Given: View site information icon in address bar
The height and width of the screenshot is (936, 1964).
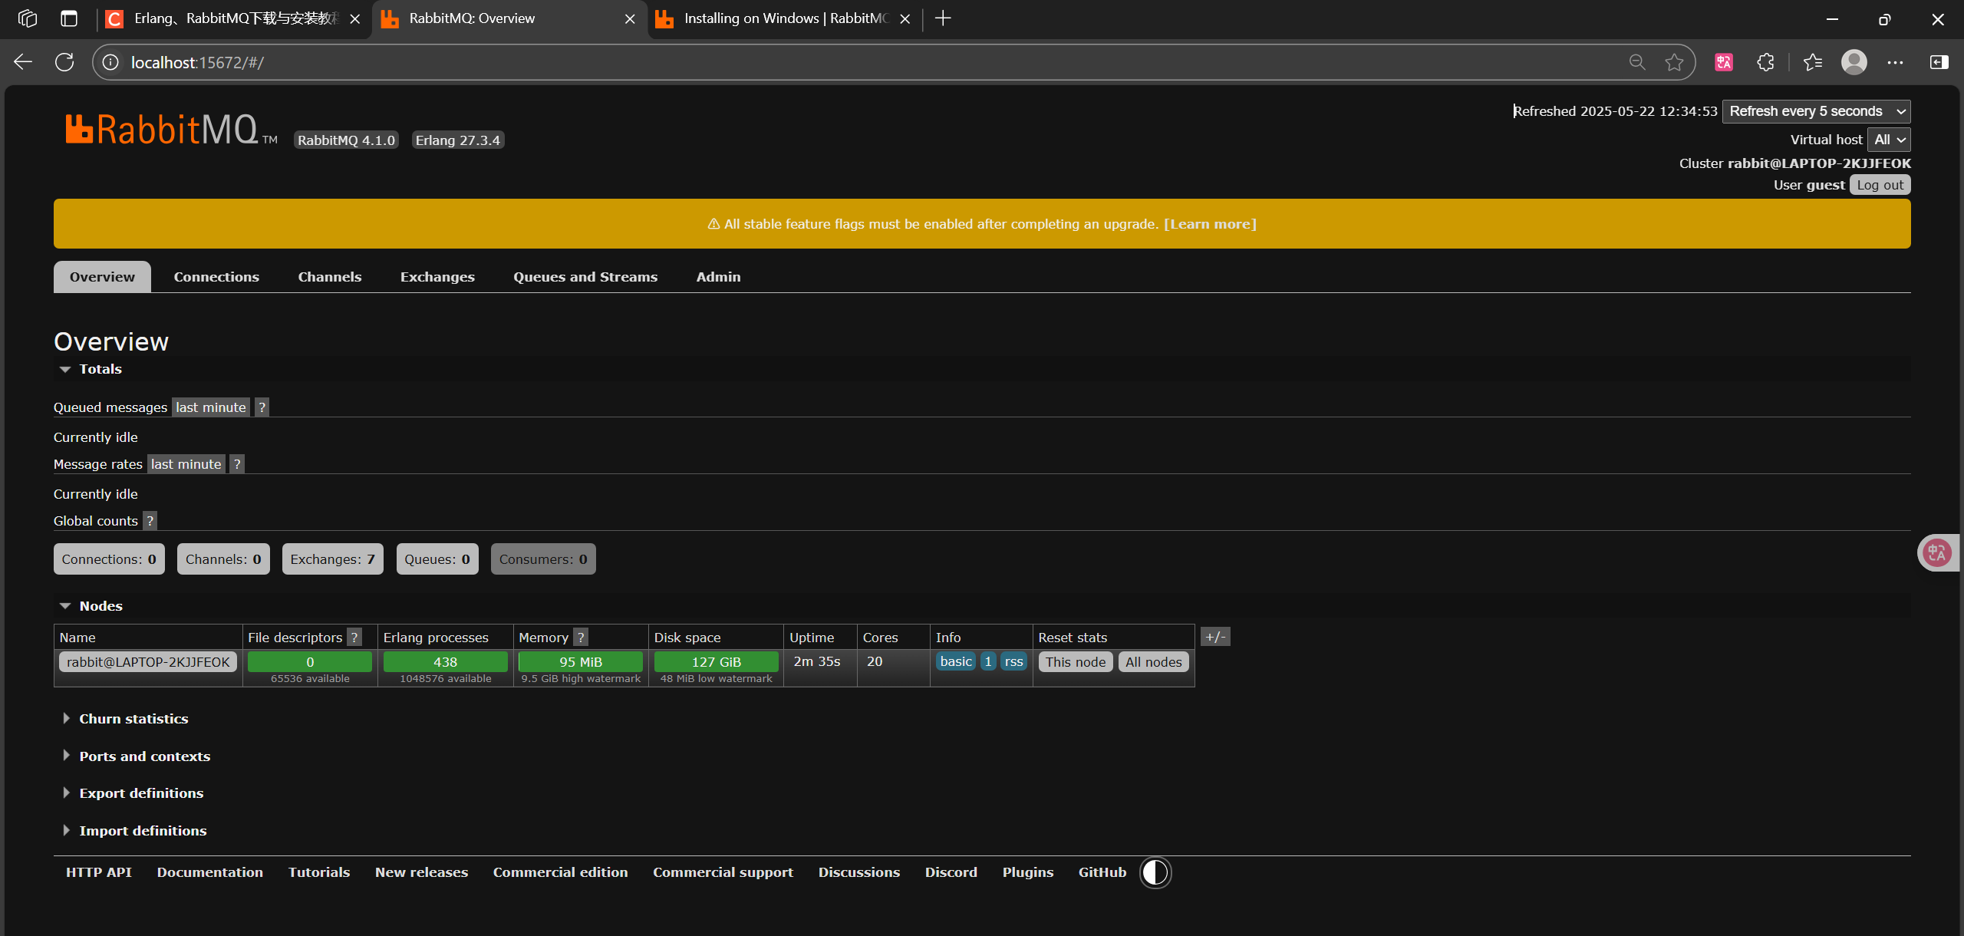Looking at the screenshot, I should (x=110, y=62).
